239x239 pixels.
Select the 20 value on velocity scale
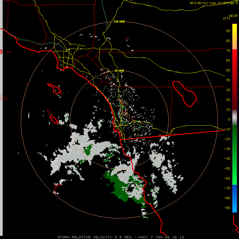point(228,100)
